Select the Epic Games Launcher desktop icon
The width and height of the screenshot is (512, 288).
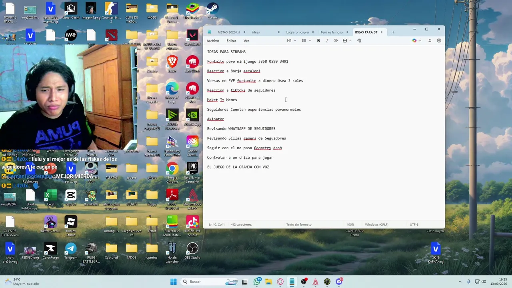point(192,173)
